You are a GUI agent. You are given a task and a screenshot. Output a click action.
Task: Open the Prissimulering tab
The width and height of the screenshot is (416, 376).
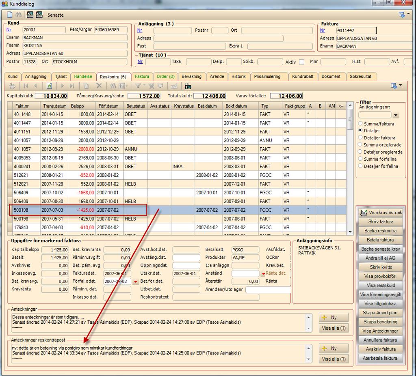click(x=267, y=77)
